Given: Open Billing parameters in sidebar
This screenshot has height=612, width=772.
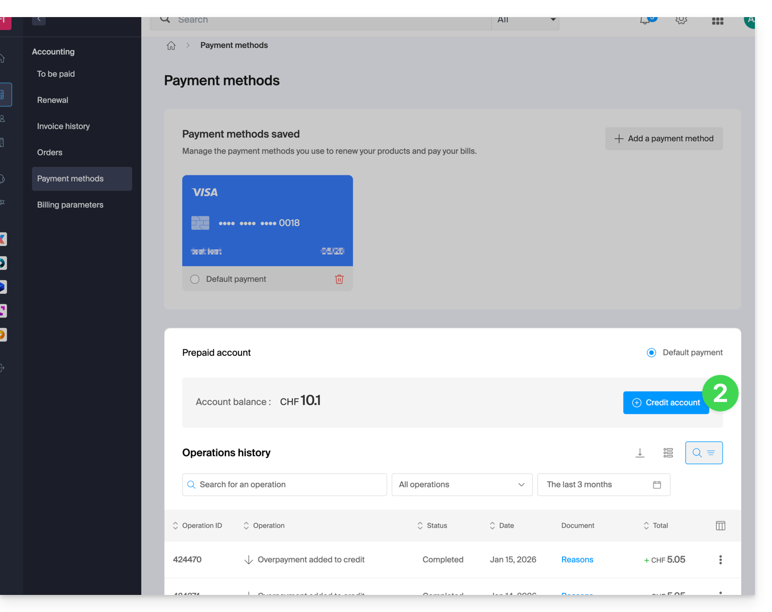Looking at the screenshot, I should 70,205.
